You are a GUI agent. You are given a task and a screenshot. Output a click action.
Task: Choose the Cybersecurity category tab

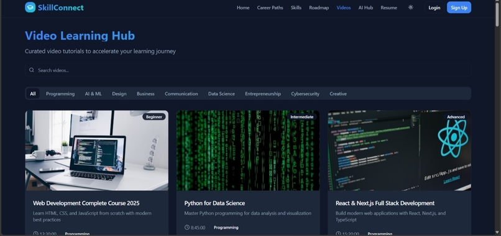tap(305, 94)
